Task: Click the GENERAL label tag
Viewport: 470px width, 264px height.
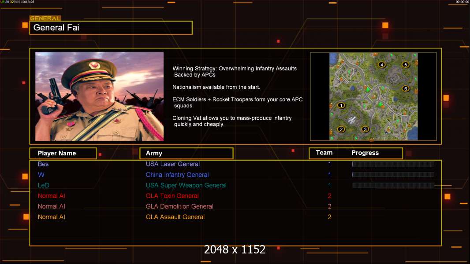Action: coord(45,18)
